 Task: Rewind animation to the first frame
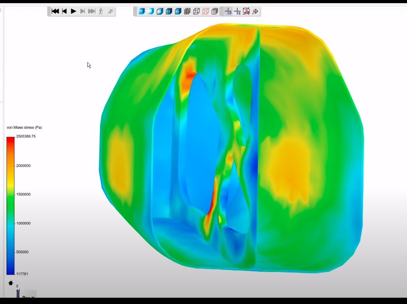(x=55, y=11)
